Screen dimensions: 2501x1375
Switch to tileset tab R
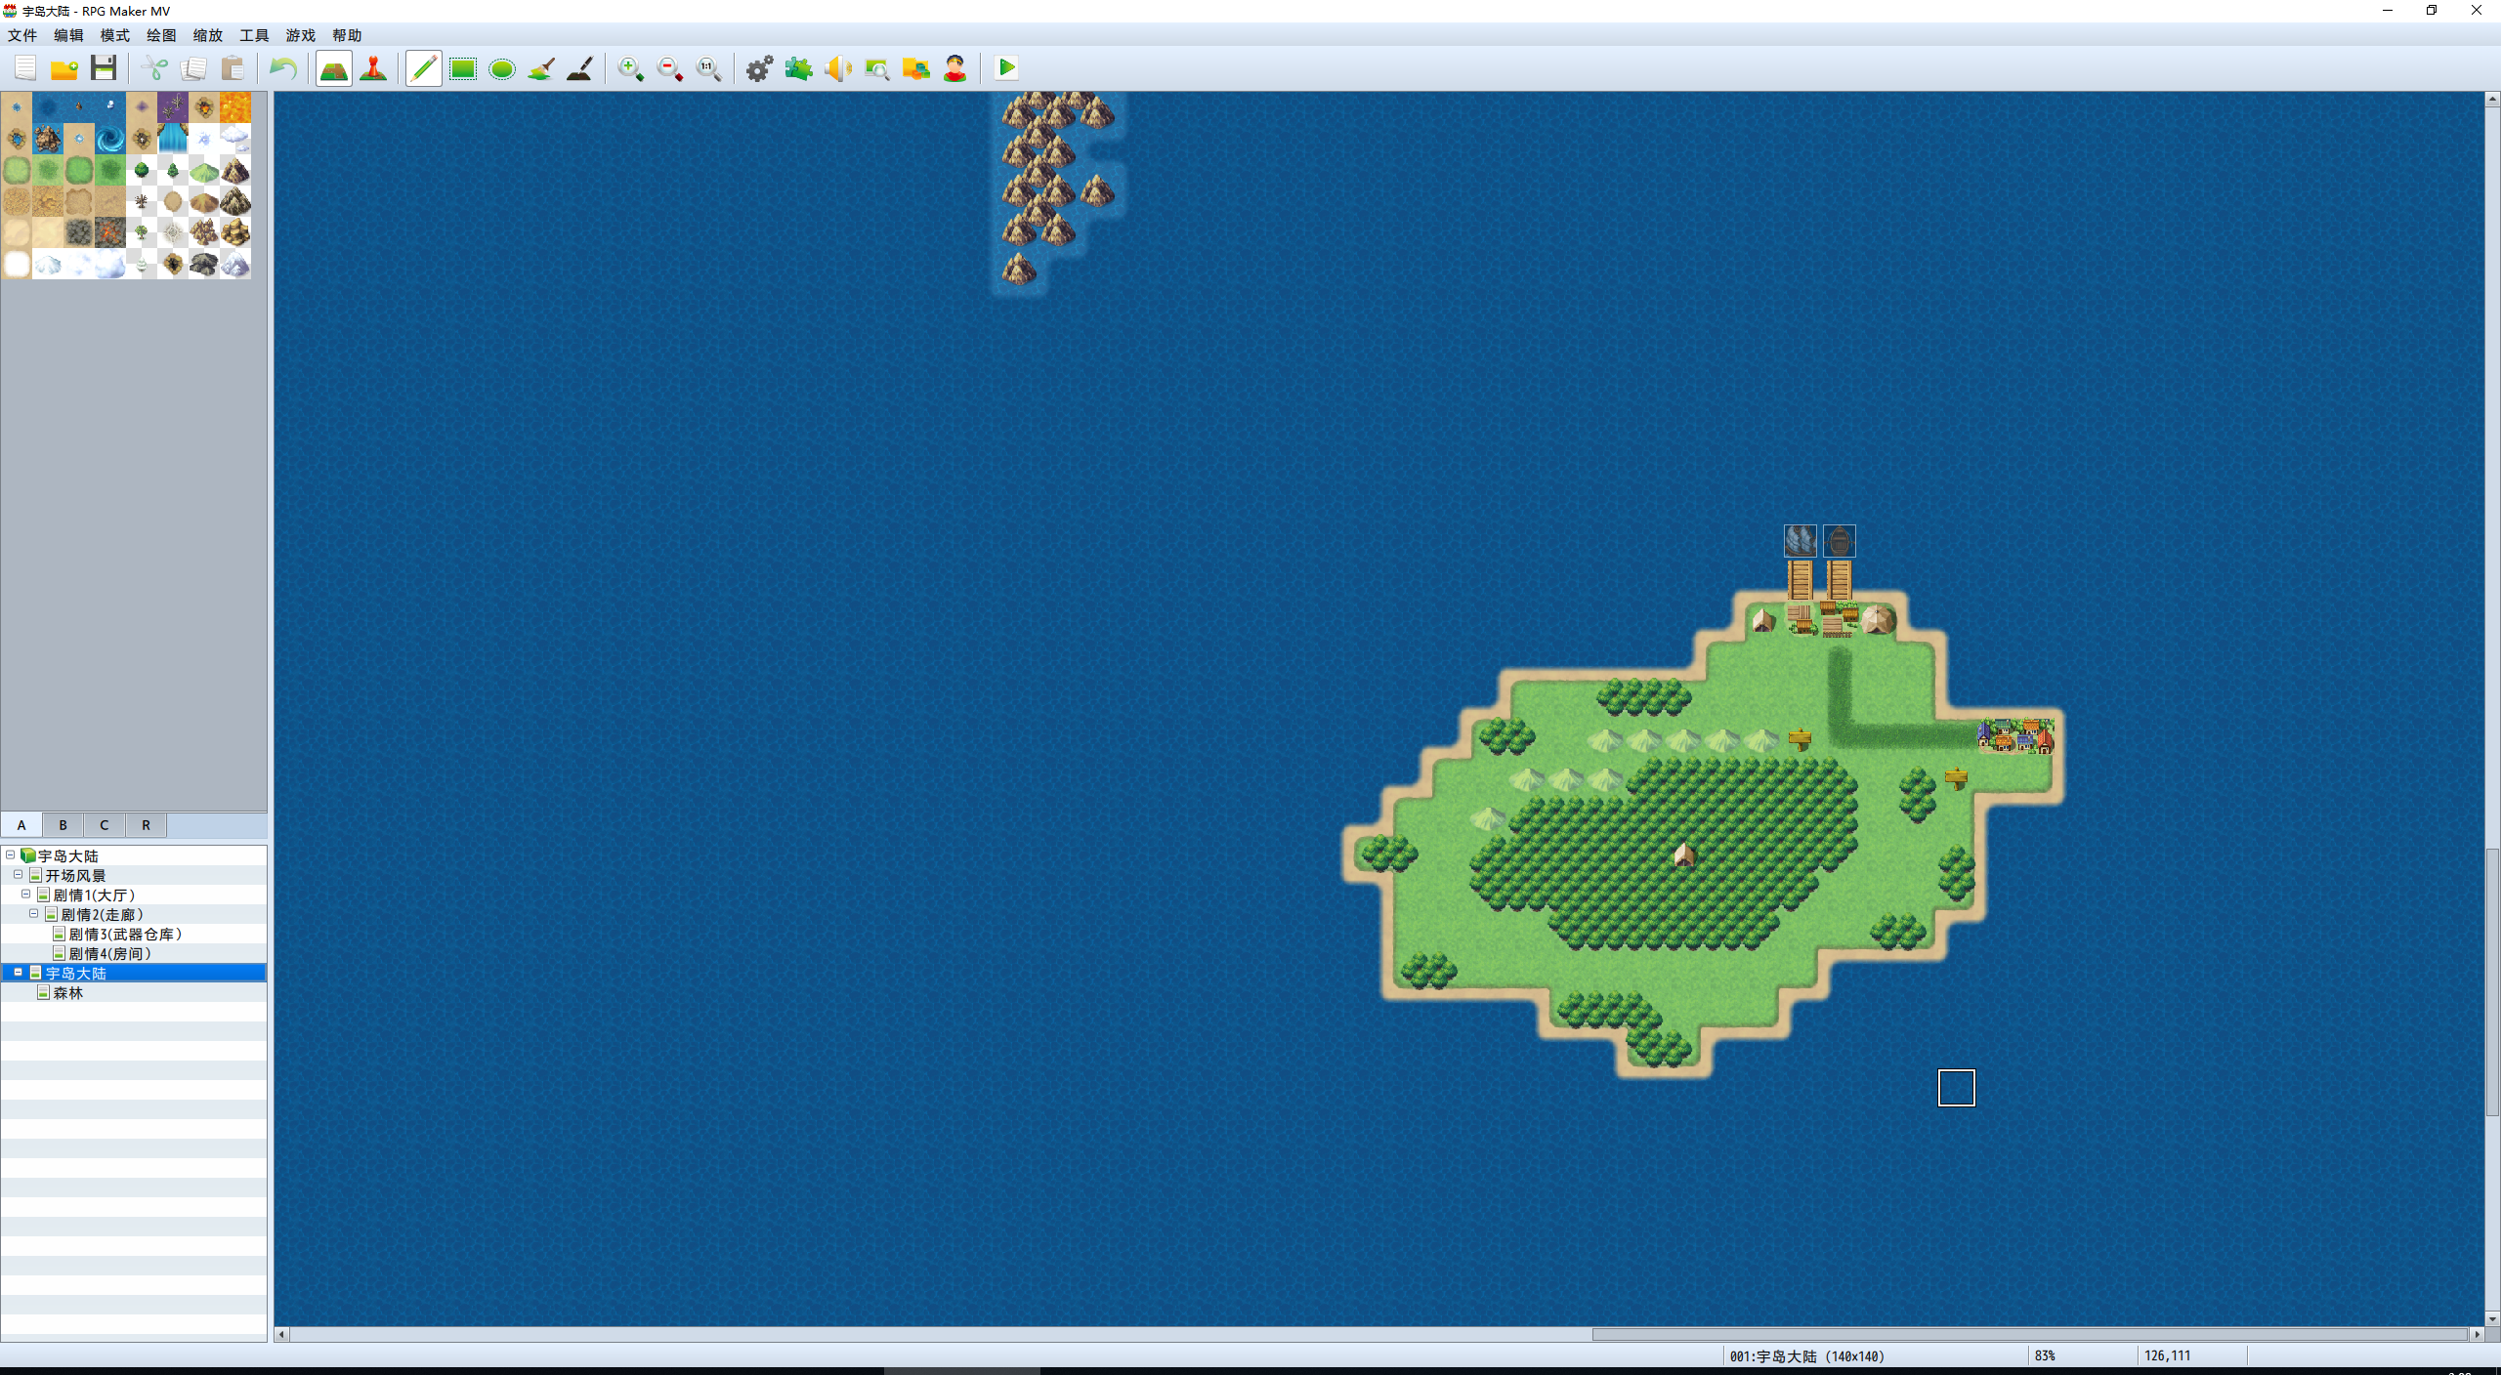pos(147,825)
